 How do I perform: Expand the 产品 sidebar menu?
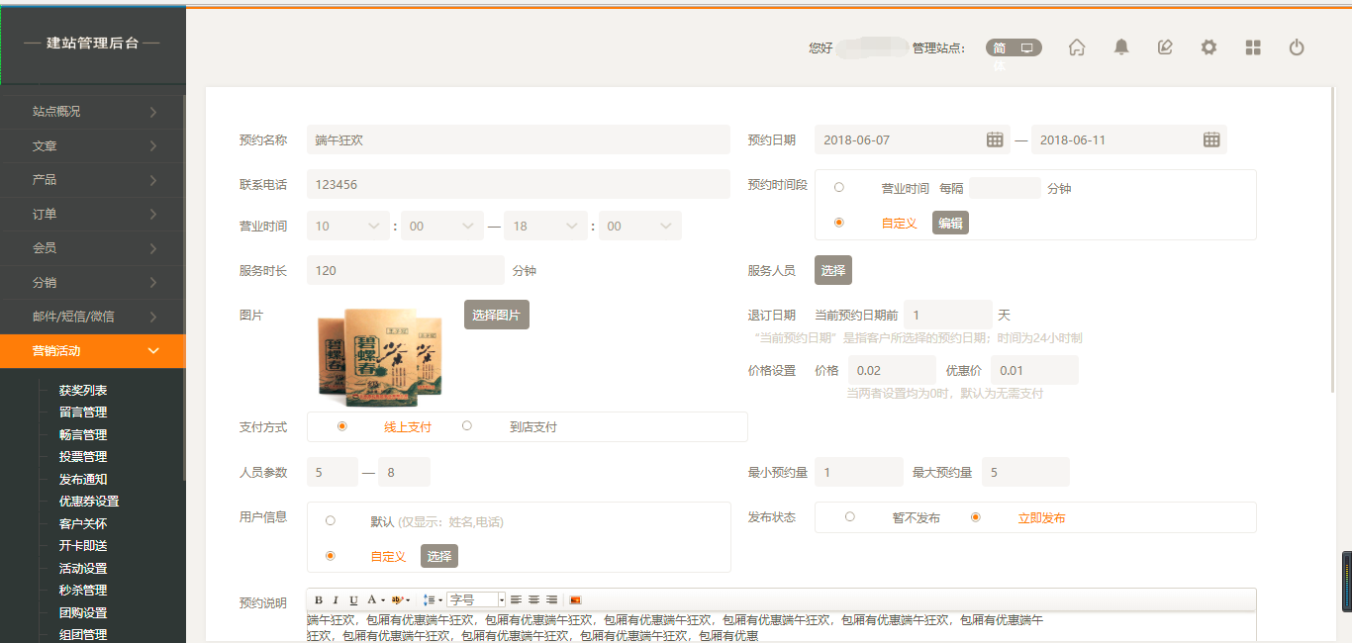[x=93, y=180]
